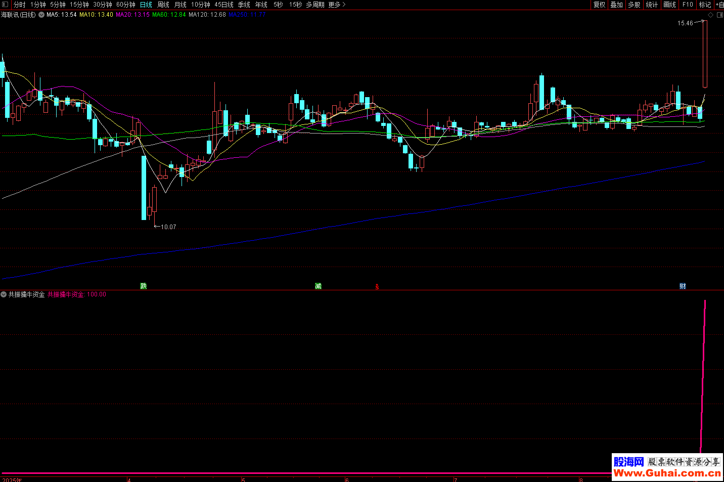
Task: Open the 多股 multi-stock view
Action: [x=635, y=5]
